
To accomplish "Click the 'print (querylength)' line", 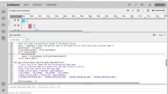I will click(28, 52).
